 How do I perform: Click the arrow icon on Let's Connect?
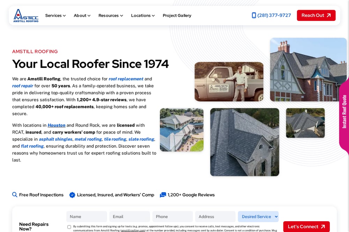click(323, 226)
